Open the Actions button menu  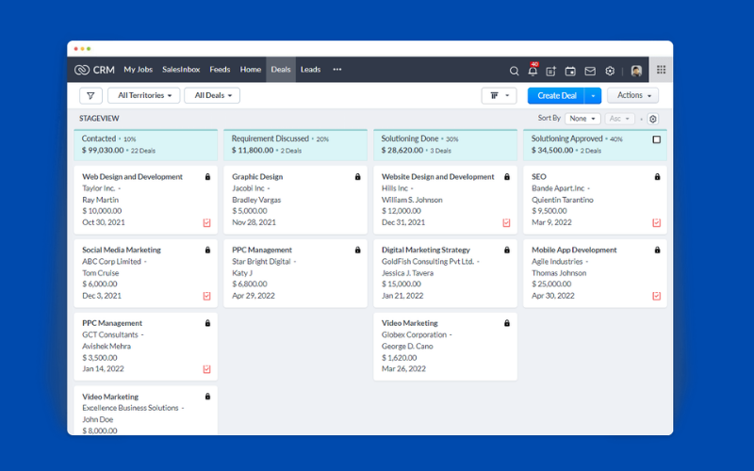632,96
